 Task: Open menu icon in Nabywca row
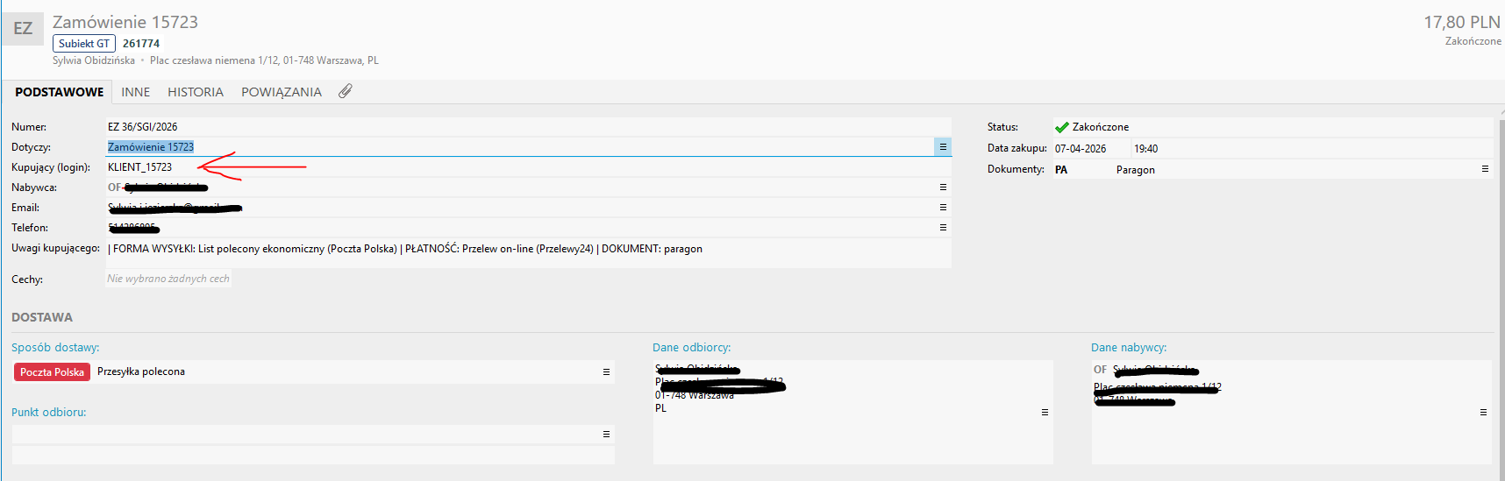click(943, 187)
